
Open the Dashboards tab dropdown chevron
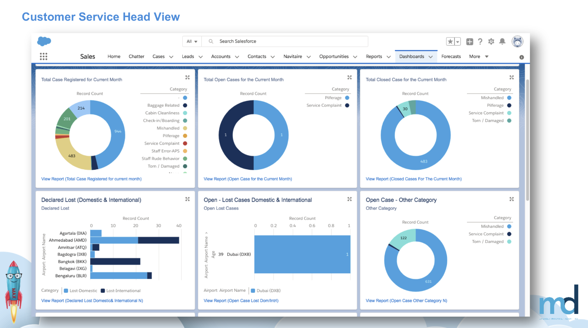(x=431, y=57)
